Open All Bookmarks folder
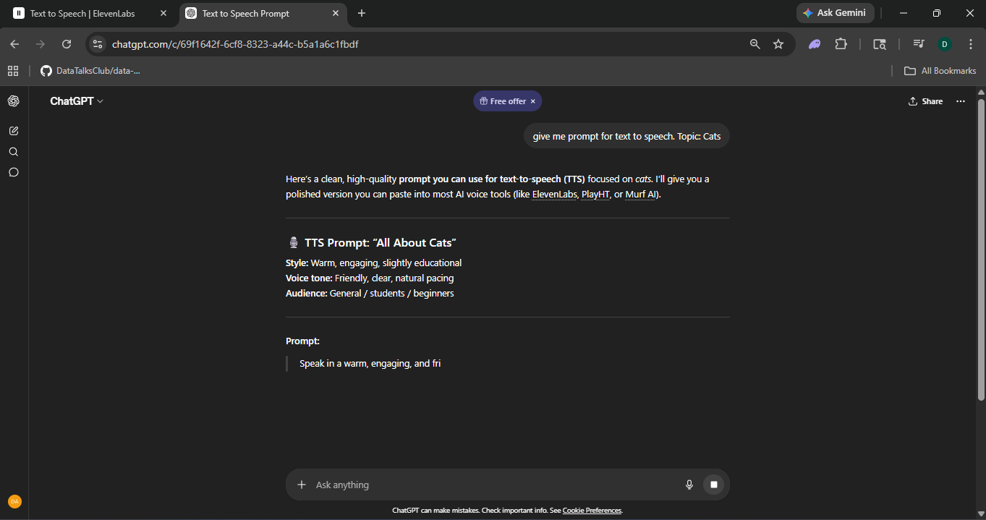 [x=940, y=71]
